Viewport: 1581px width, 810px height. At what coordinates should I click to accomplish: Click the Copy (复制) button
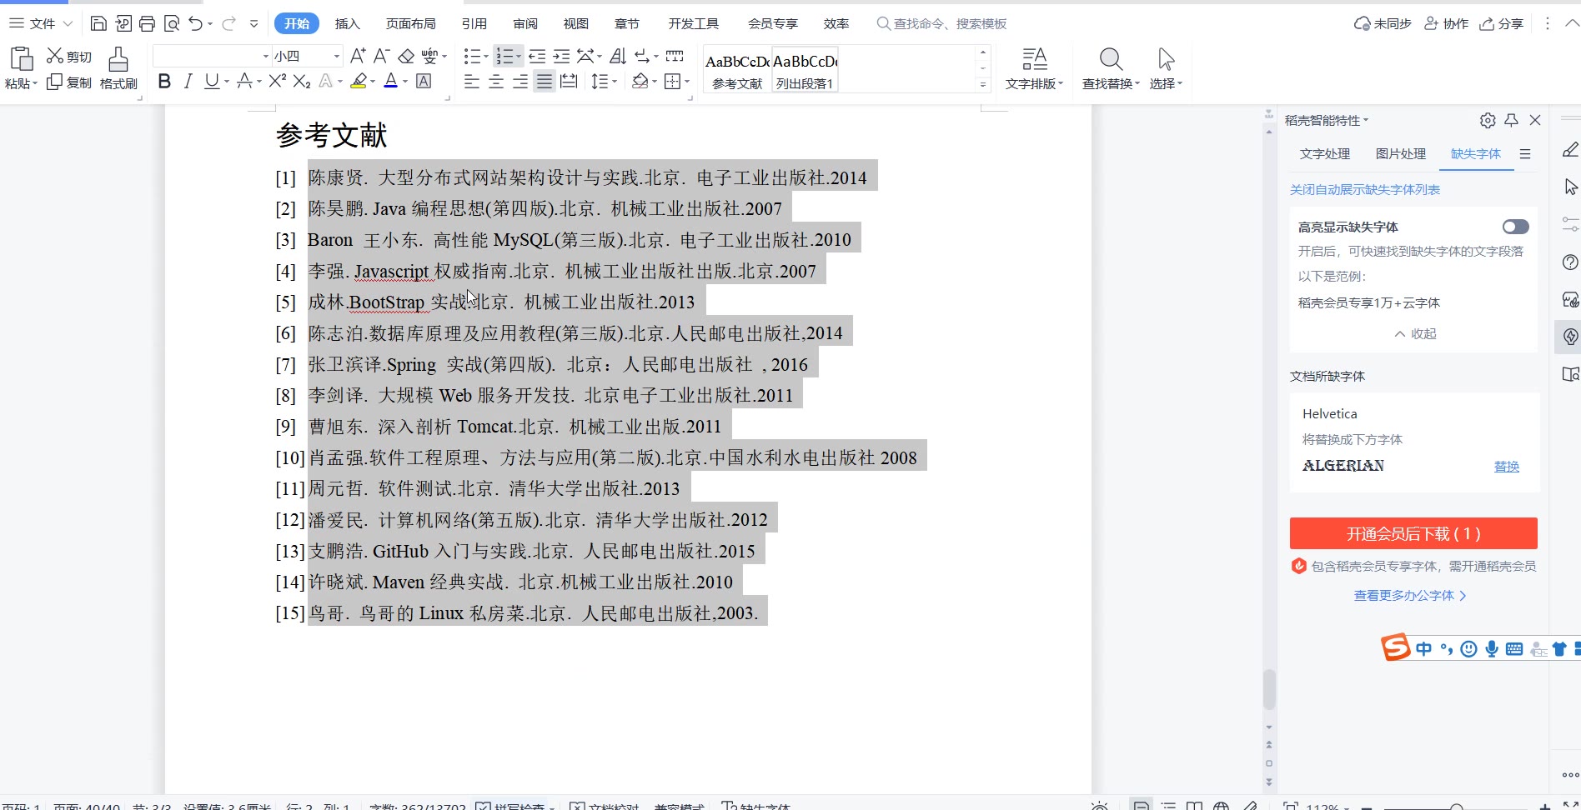[69, 82]
